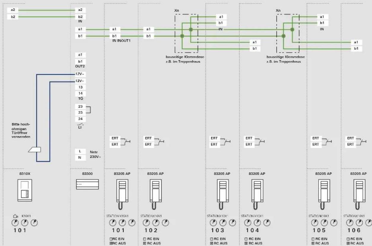Enable RC EIN for station 105

click(x=313, y=239)
